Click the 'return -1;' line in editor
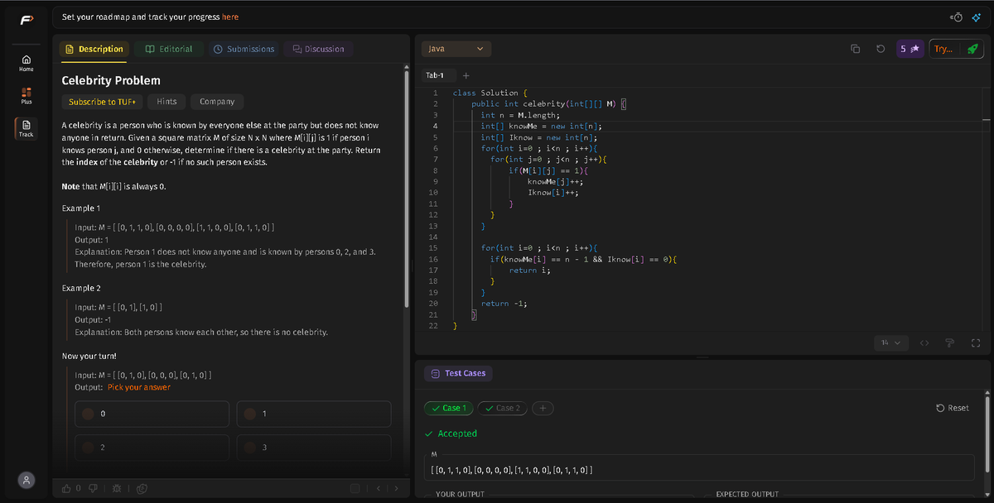Image resolution: width=994 pixels, height=503 pixels. click(x=504, y=304)
